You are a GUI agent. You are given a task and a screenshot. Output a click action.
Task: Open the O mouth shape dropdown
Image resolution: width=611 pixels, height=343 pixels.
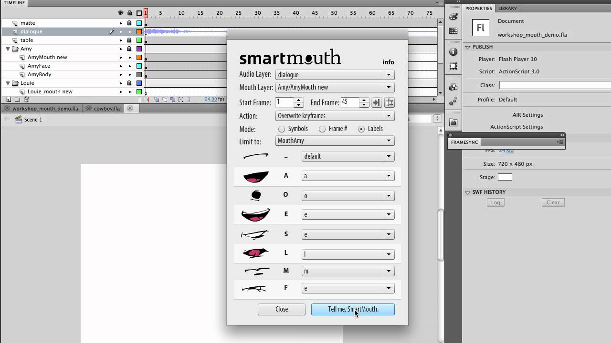coord(348,196)
